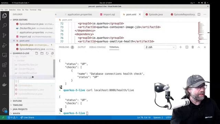Open the Run and Debug view icon

4,45
